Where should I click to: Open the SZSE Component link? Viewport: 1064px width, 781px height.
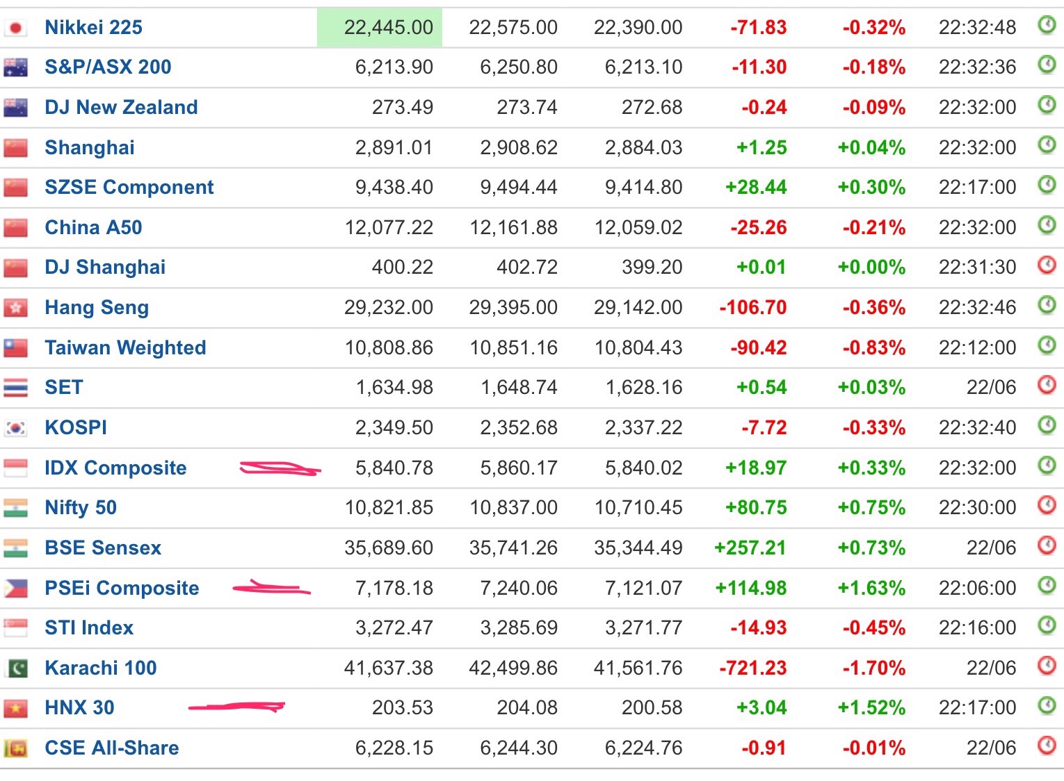coord(129,187)
